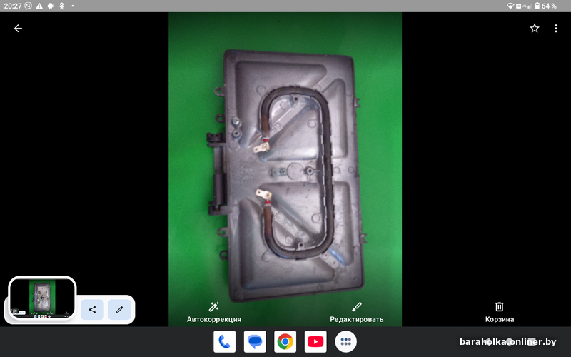Tap the Android notification icon
Image resolution: width=571 pixels, height=357 pixels.
(50, 6)
